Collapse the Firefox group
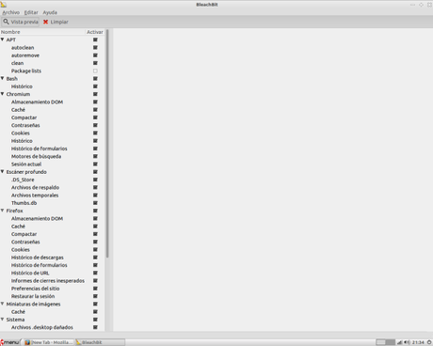433x346 pixels. [x=3, y=211]
